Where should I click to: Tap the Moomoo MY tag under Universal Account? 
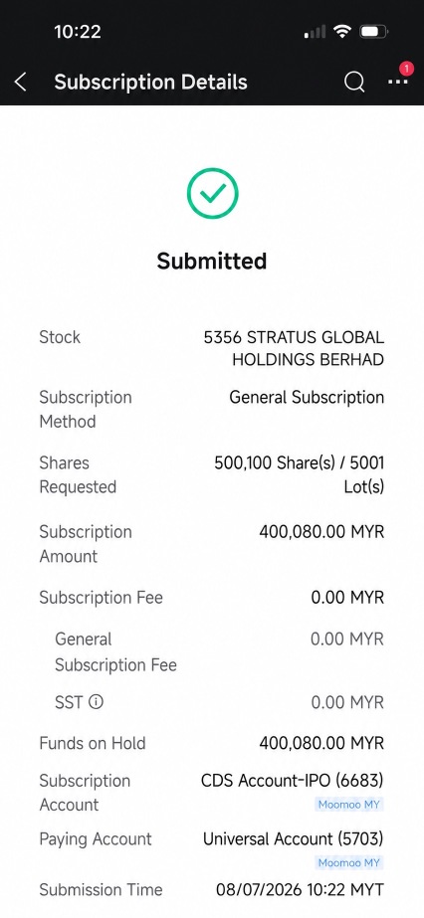click(x=349, y=862)
